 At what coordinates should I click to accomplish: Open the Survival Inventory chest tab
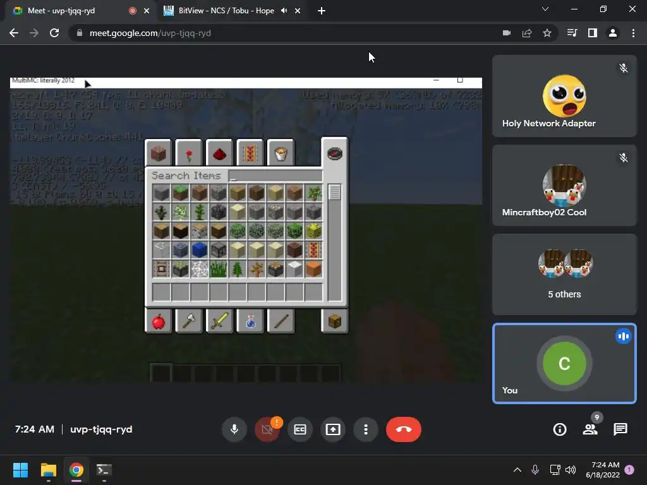pos(335,321)
